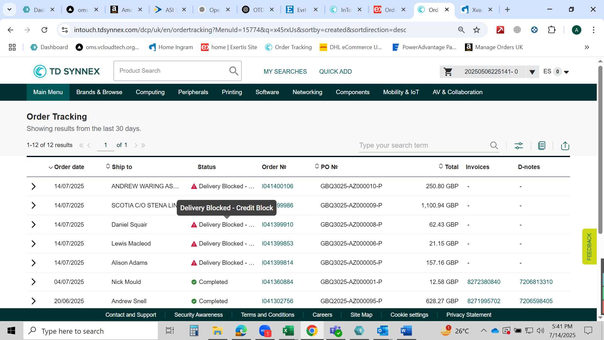The height and width of the screenshot is (340, 604).
Task: Open the red PDF extension icon
Action: [x=500, y=30]
